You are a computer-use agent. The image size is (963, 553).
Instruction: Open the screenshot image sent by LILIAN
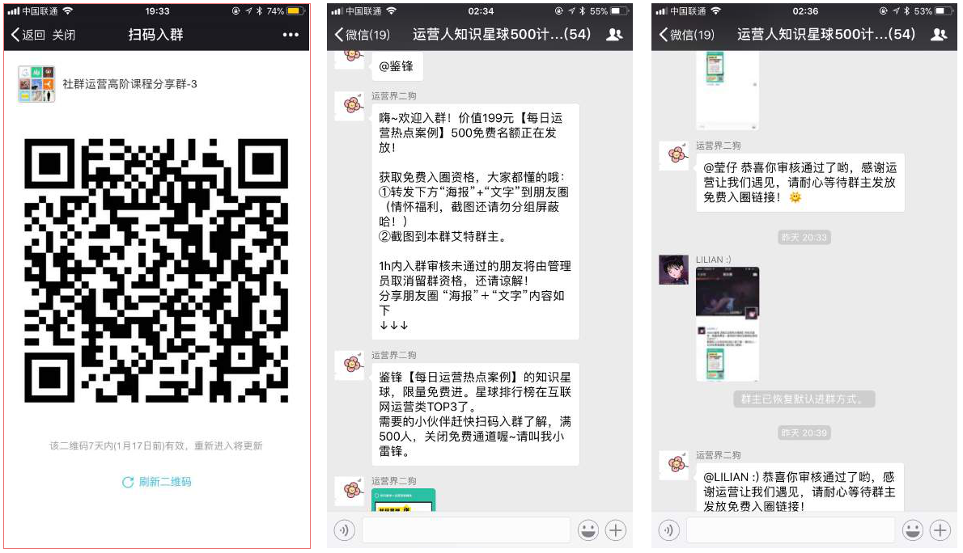(727, 323)
